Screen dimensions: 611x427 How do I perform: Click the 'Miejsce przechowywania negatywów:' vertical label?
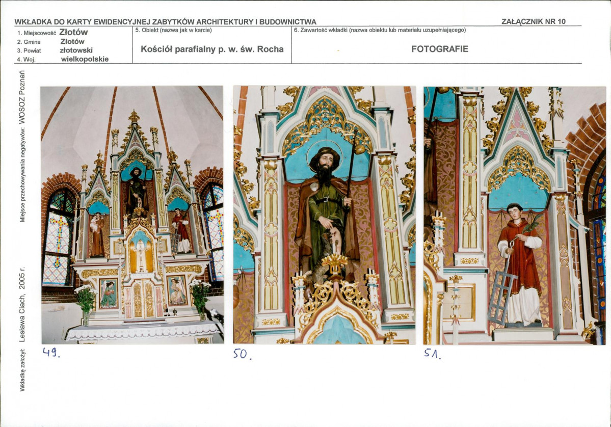[x=22, y=175]
